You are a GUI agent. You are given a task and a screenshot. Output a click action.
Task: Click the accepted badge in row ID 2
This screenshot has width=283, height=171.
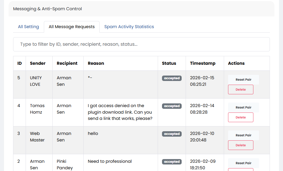tap(172, 162)
